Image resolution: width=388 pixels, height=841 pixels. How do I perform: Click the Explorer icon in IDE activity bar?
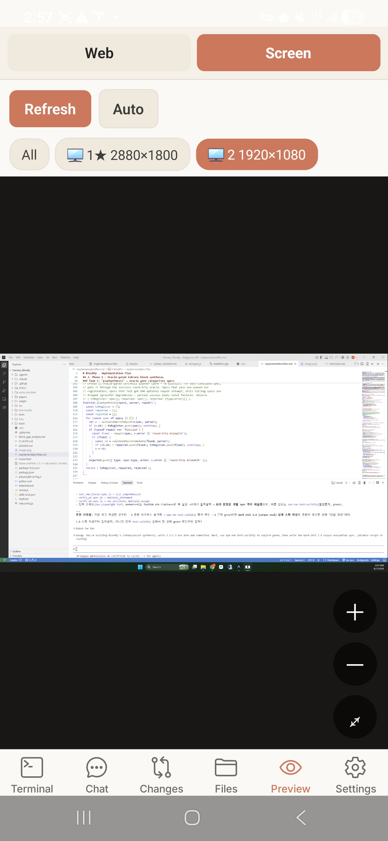(x=4, y=365)
